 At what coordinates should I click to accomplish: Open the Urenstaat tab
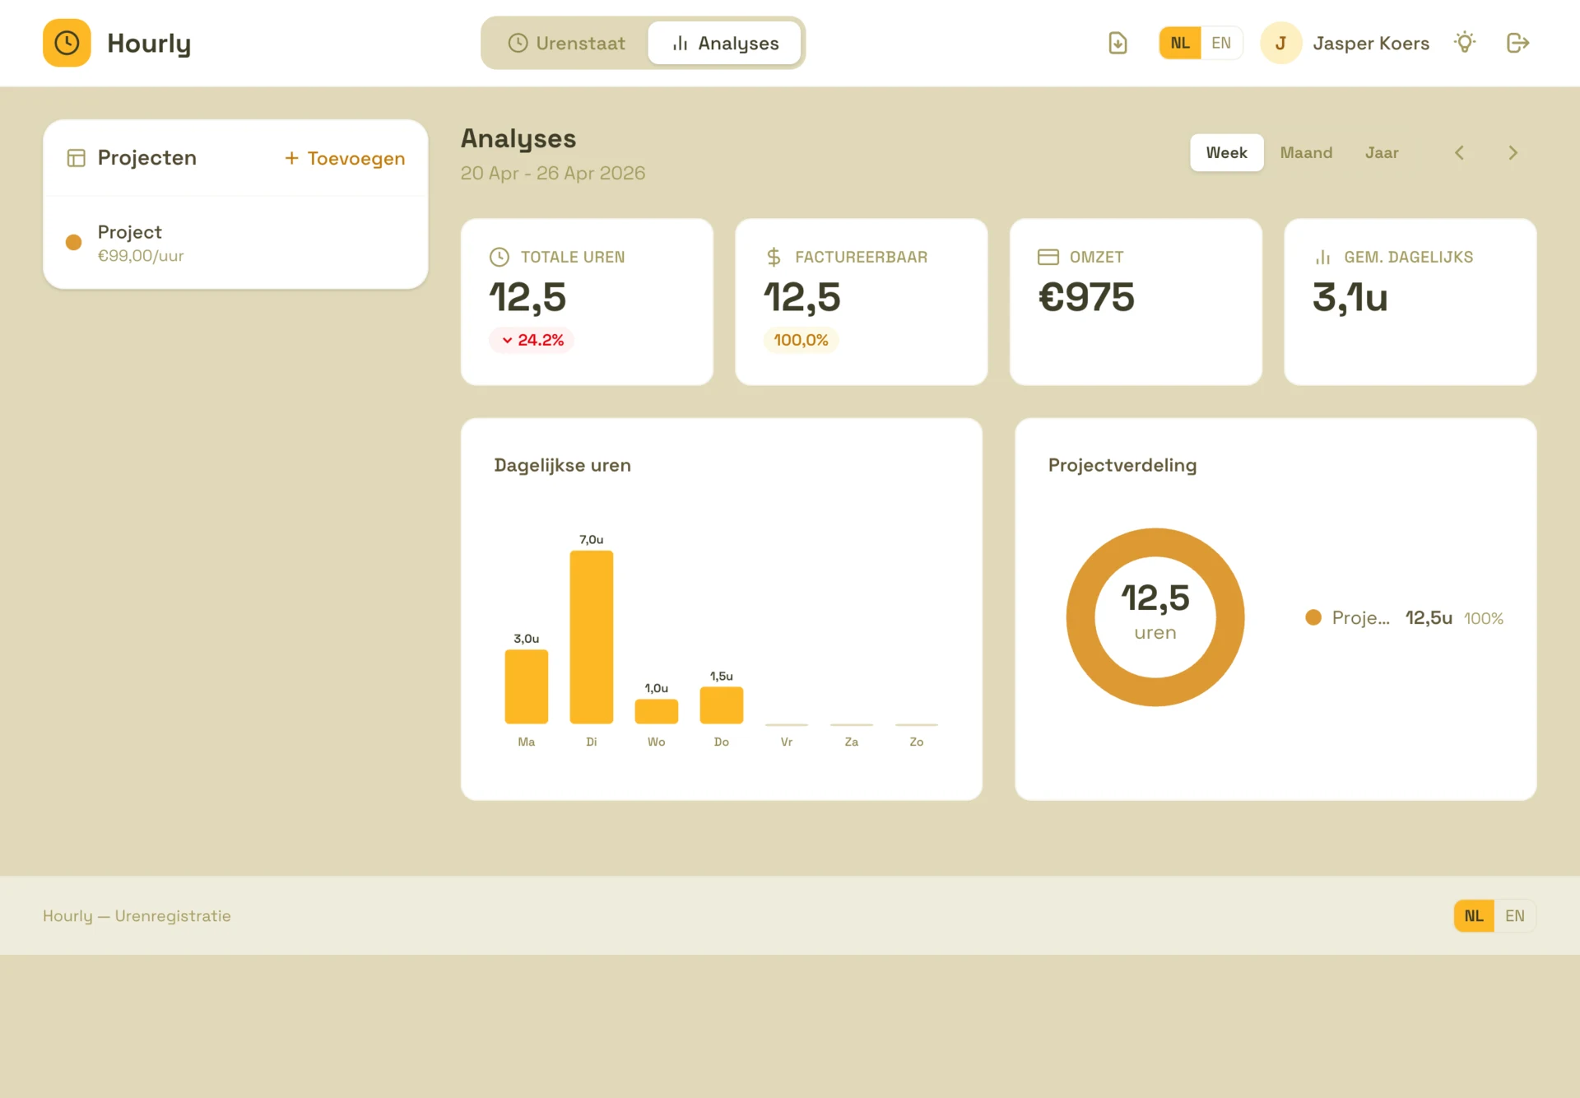pyautogui.click(x=566, y=43)
